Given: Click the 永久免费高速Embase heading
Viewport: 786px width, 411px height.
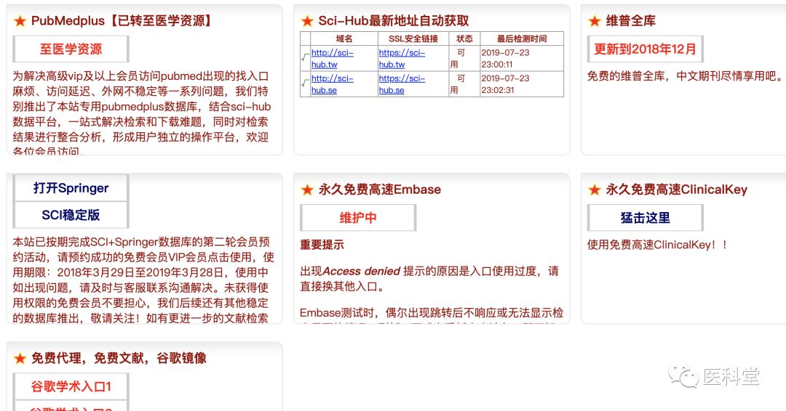Looking at the screenshot, I should point(379,190).
